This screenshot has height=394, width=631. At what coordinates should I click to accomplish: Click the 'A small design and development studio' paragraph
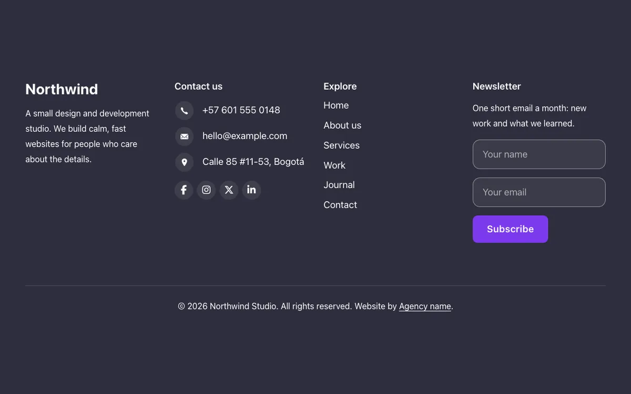click(87, 136)
